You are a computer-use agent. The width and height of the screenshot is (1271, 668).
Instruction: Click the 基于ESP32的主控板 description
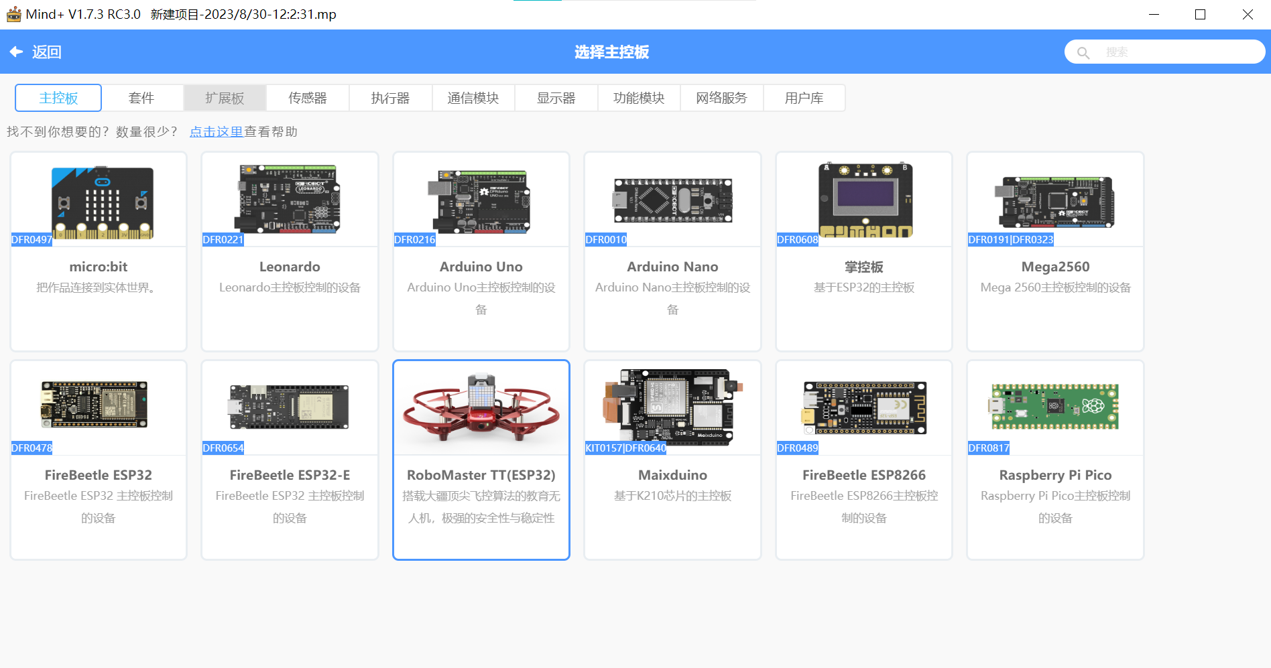pyautogui.click(x=864, y=287)
